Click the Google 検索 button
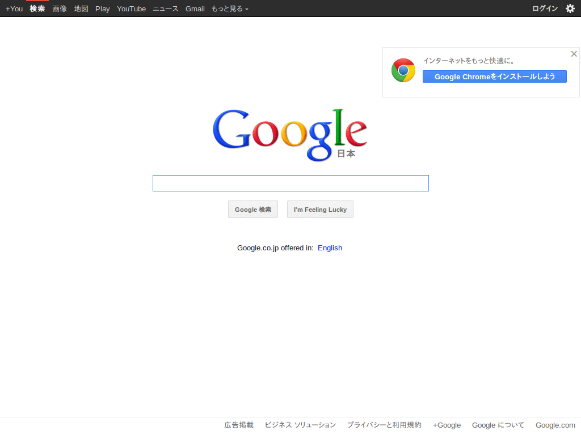The height and width of the screenshot is (435, 581). [x=252, y=209]
